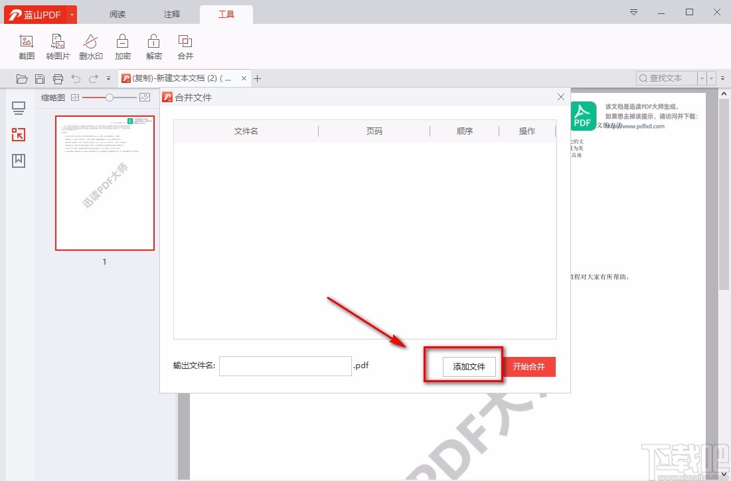Undo the last action
The height and width of the screenshot is (481, 731).
(x=76, y=79)
